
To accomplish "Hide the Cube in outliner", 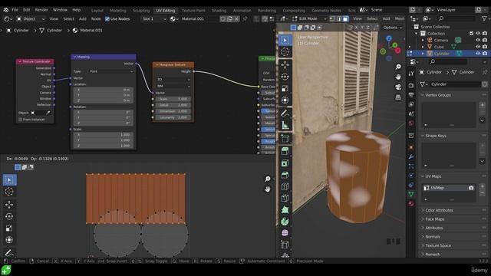I will point(478,47).
